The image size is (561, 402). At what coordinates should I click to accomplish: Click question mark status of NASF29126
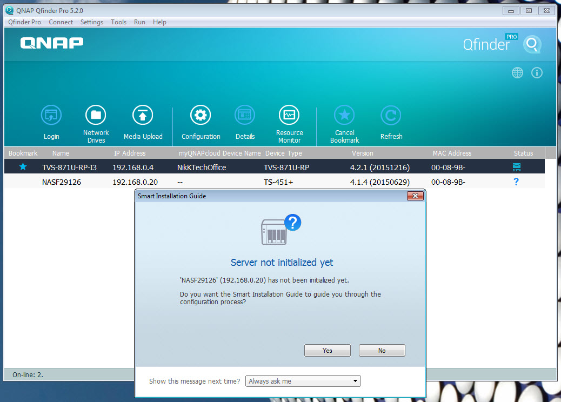click(516, 182)
